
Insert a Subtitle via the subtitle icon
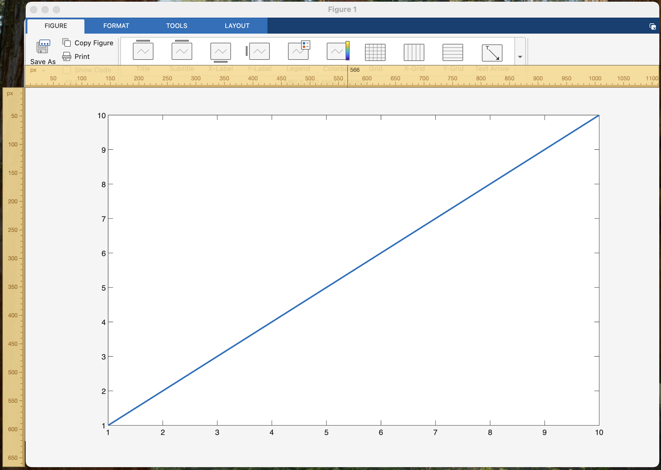coord(182,51)
